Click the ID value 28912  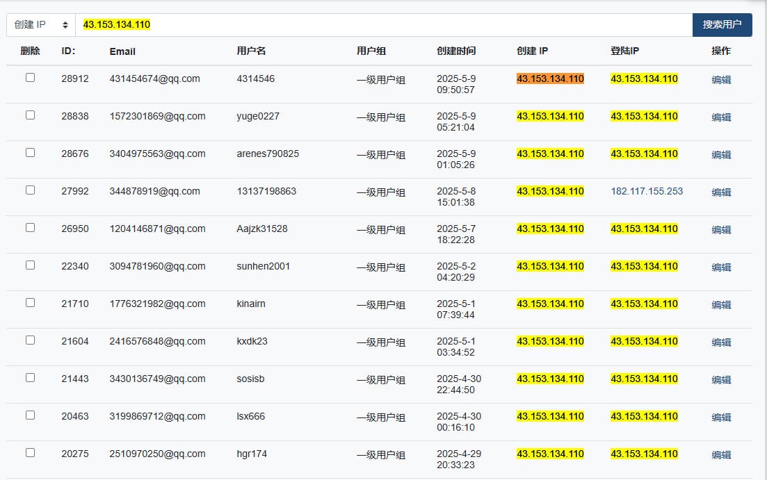pyautogui.click(x=75, y=78)
